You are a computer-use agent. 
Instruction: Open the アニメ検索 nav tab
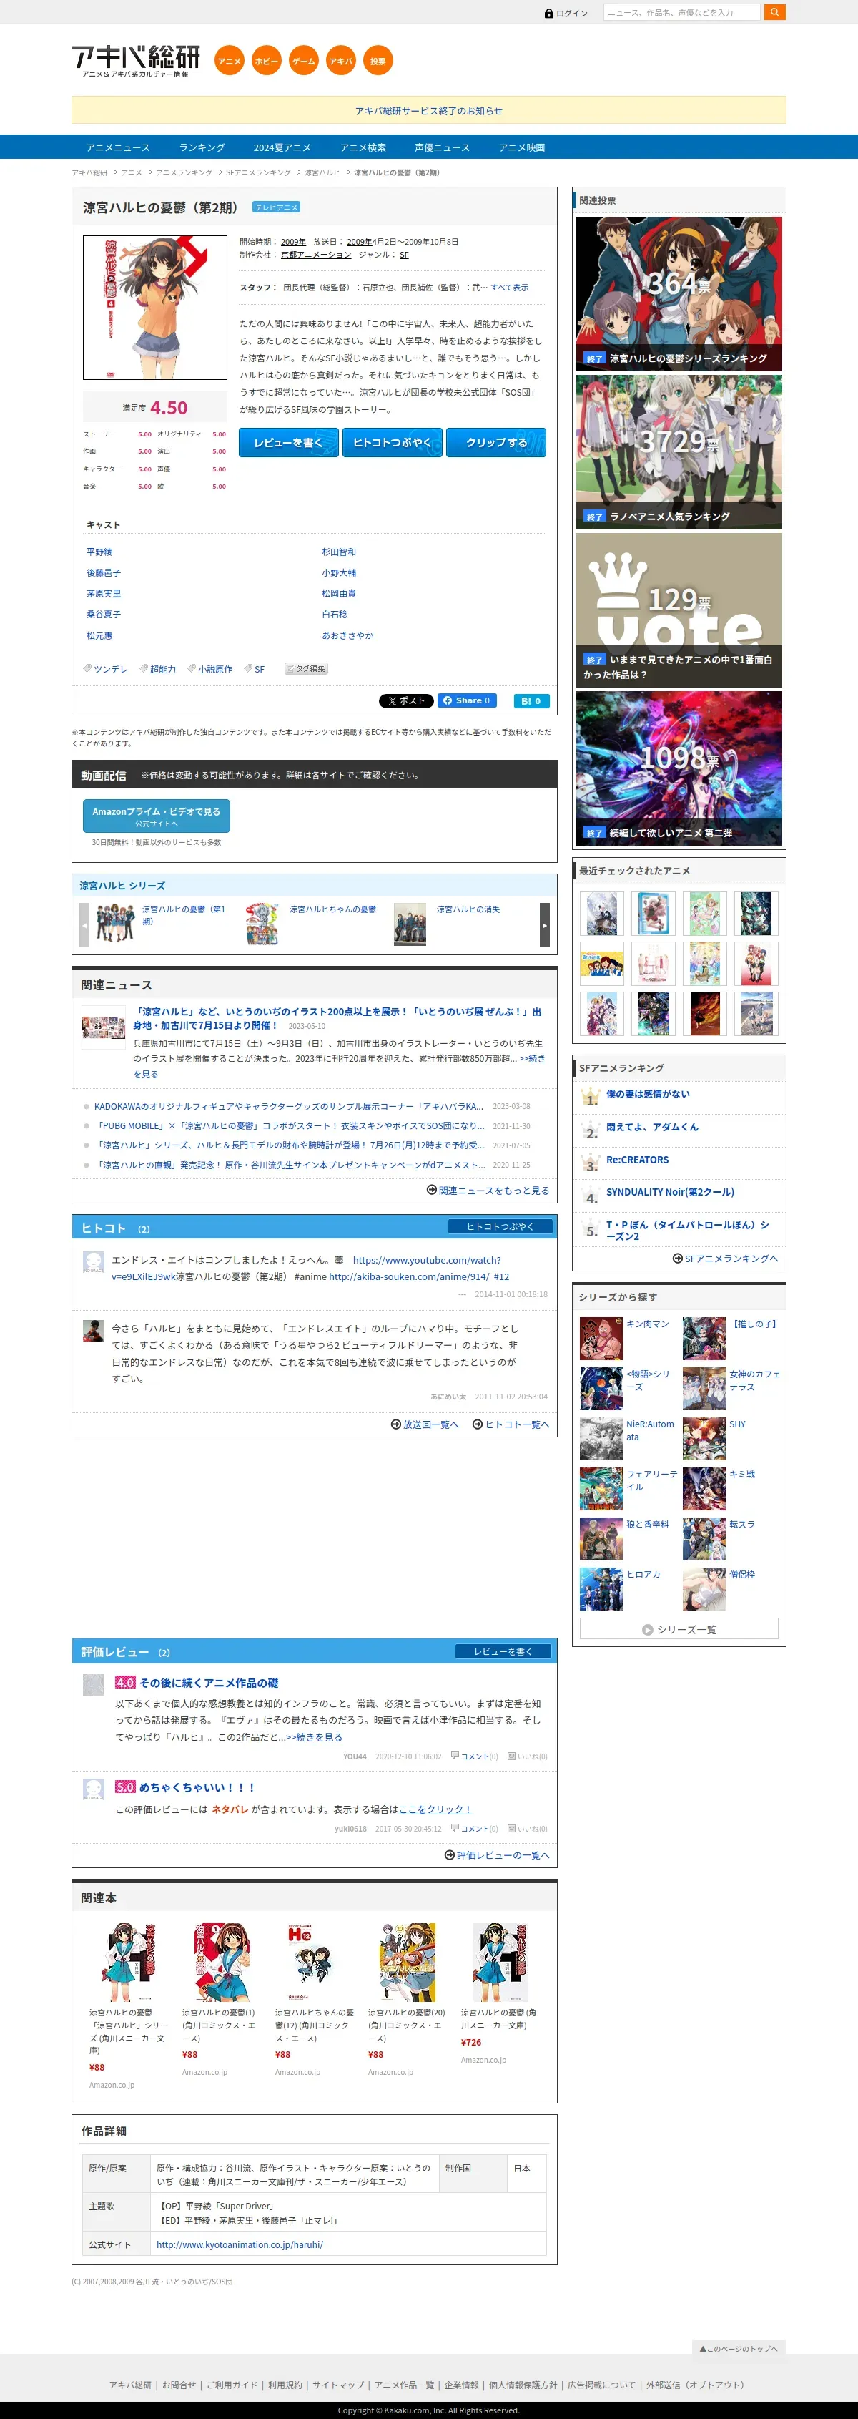click(x=363, y=147)
